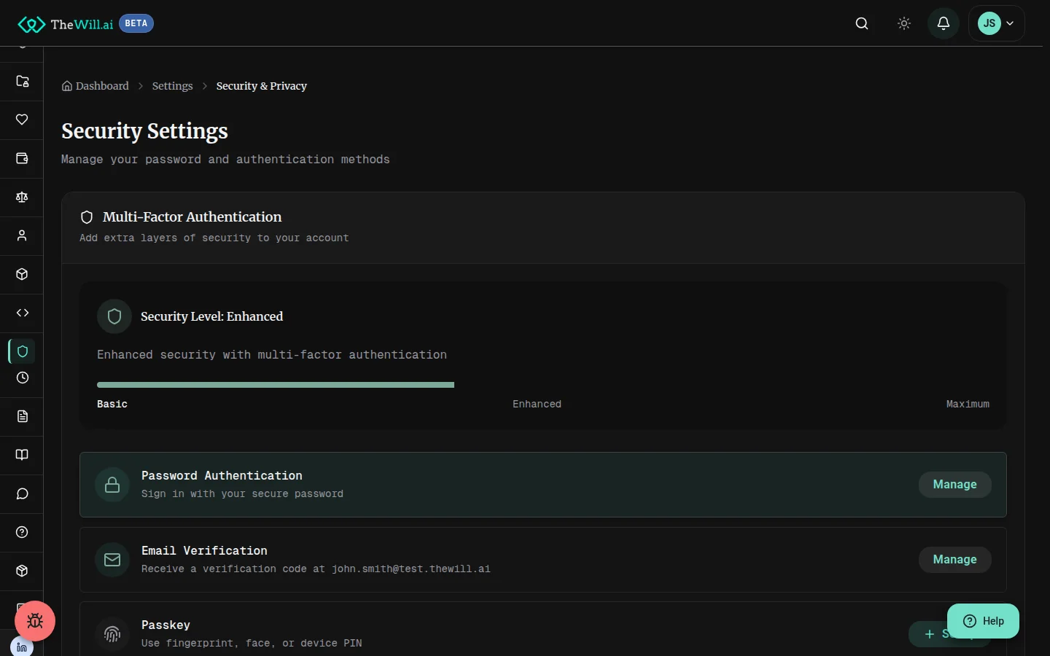This screenshot has width=1050, height=656.
Task: Select the Passkey row title
Action: pyautogui.click(x=166, y=625)
